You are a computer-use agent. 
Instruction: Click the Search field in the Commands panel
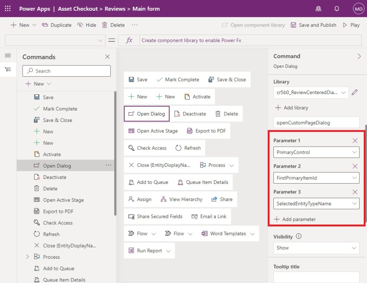point(66,71)
